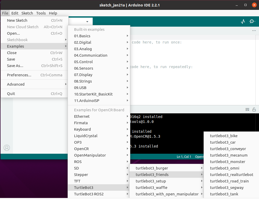
Task: Maximize the Arduino IDE window
Action: click(246, 5)
